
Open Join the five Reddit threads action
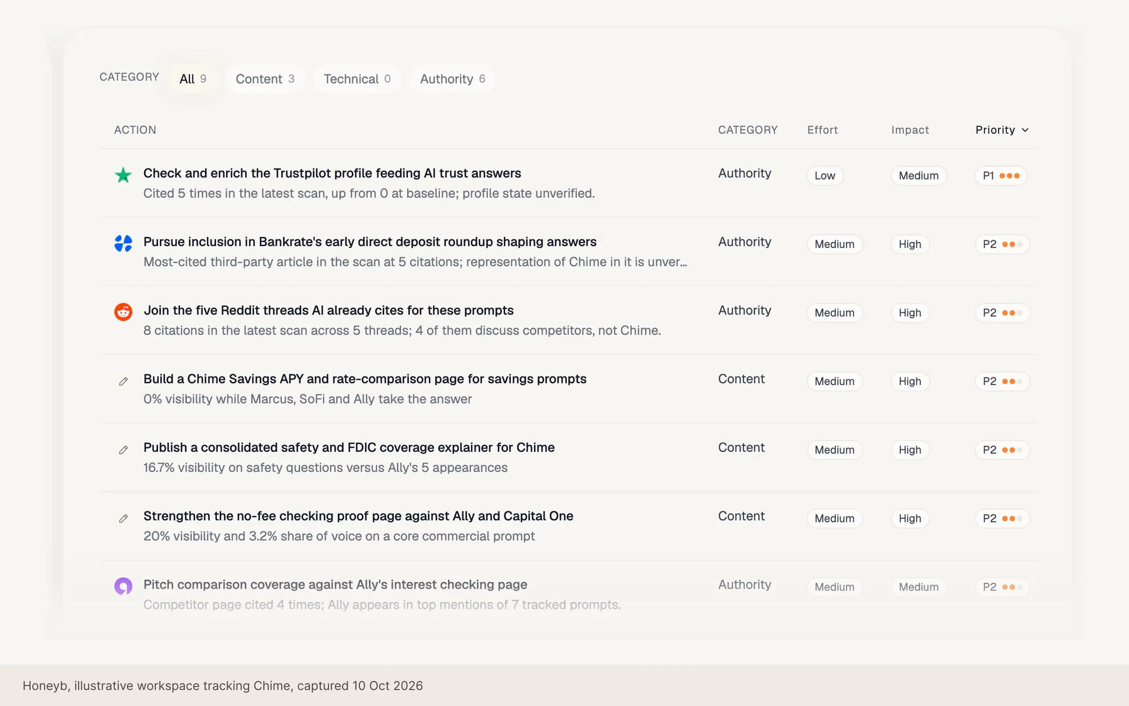point(328,311)
